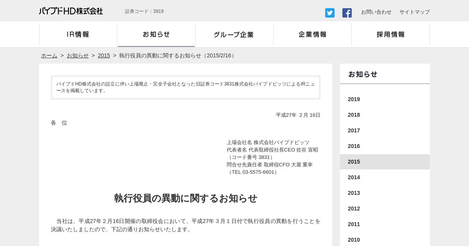Click the body paragraph starting 当社は、平成27年
469x246 pixels.
[186, 225]
